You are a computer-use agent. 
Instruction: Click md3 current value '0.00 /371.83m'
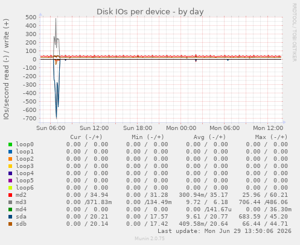(x=89, y=202)
